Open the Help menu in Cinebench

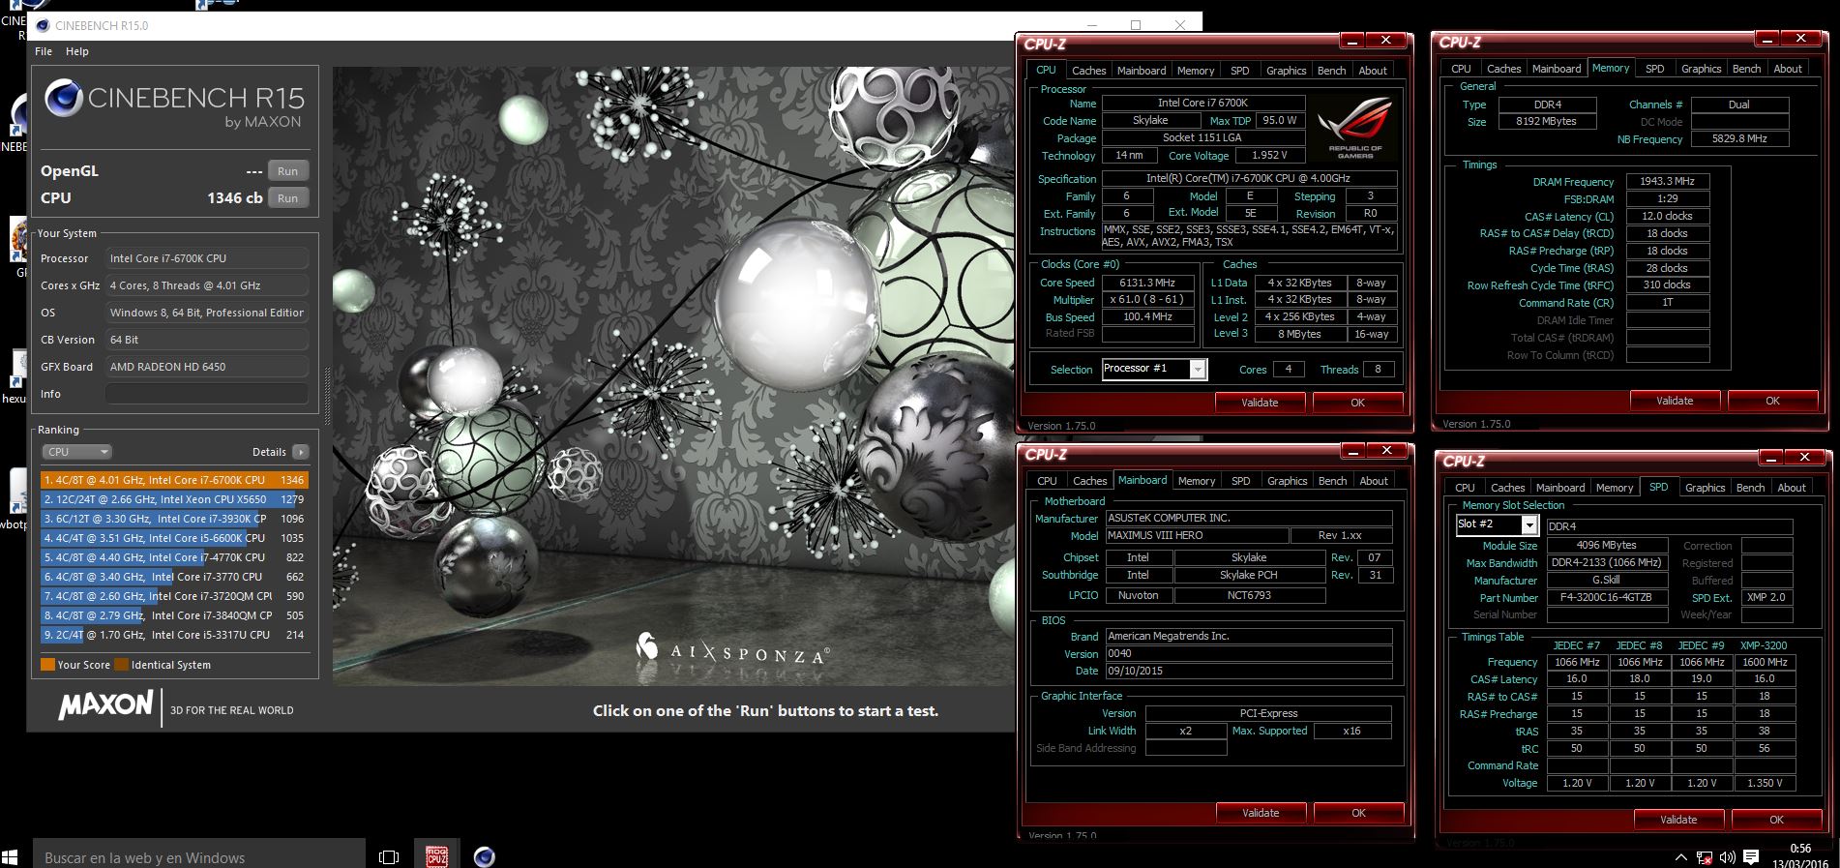pyautogui.click(x=76, y=51)
